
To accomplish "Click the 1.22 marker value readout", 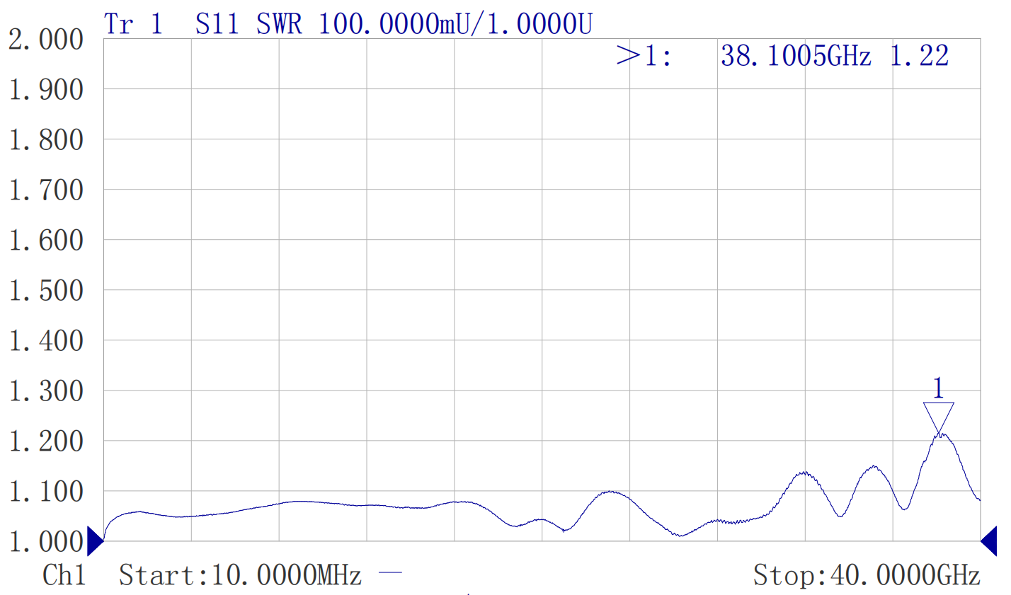I will pyautogui.click(x=919, y=55).
